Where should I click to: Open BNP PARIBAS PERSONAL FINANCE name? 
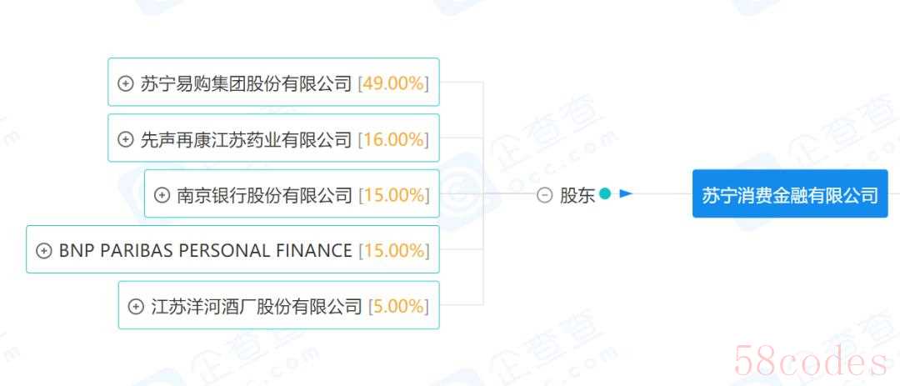(x=206, y=251)
